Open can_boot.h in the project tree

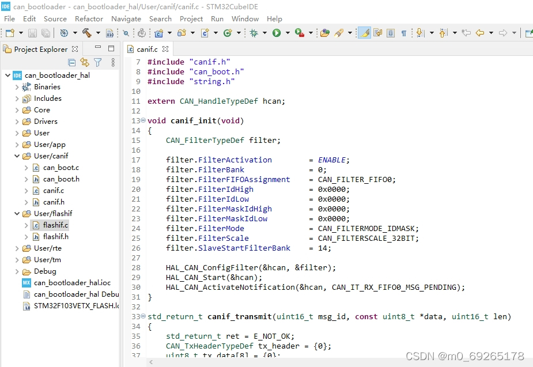click(x=61, y=179)
